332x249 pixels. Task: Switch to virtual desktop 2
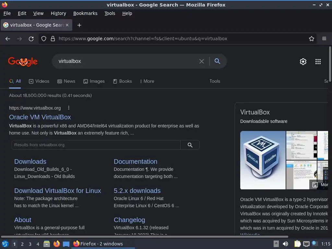[22, 244]
